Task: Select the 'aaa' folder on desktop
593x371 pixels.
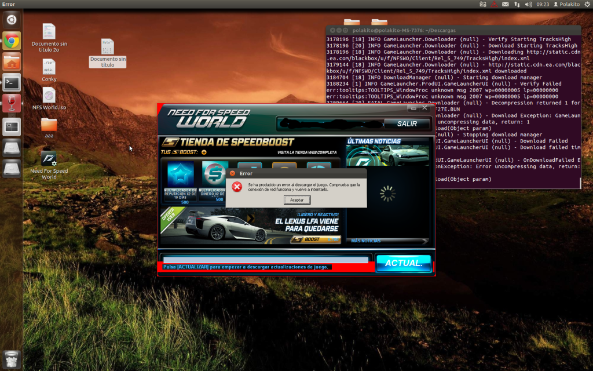Action: [x=49, y=128]
